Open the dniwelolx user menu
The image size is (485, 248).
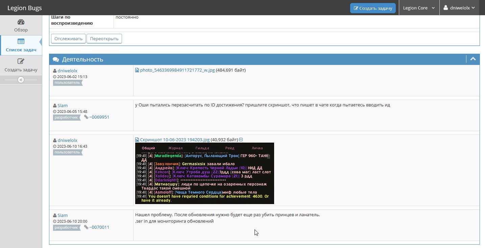click(x=462, y=8)
